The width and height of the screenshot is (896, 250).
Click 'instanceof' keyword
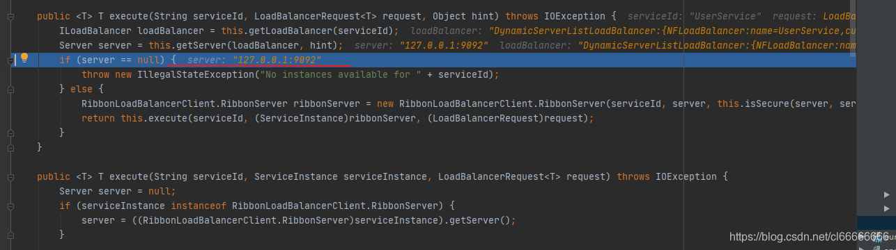click(199, 206)
